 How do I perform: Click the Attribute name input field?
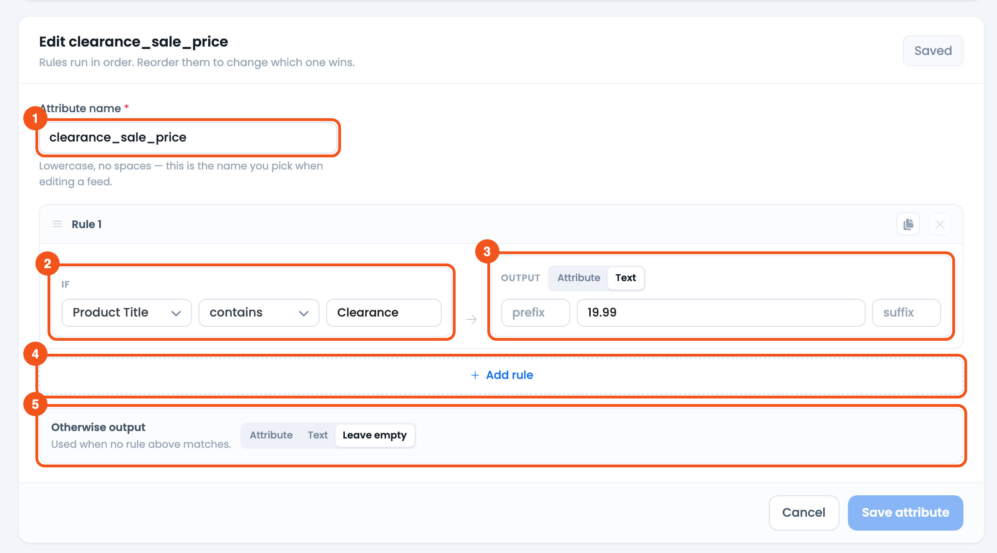click(188, 137)
